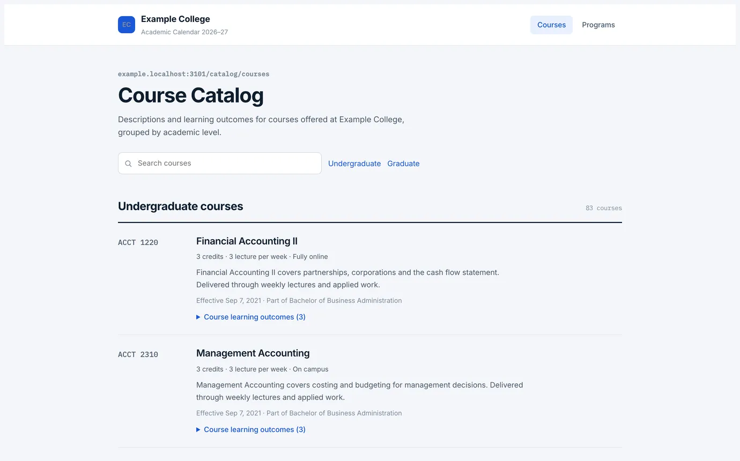Viewport: 740px width, 461px height.
Task: Expand Financial Accounting II learning outcomes
Action: (x=251, y=317)
